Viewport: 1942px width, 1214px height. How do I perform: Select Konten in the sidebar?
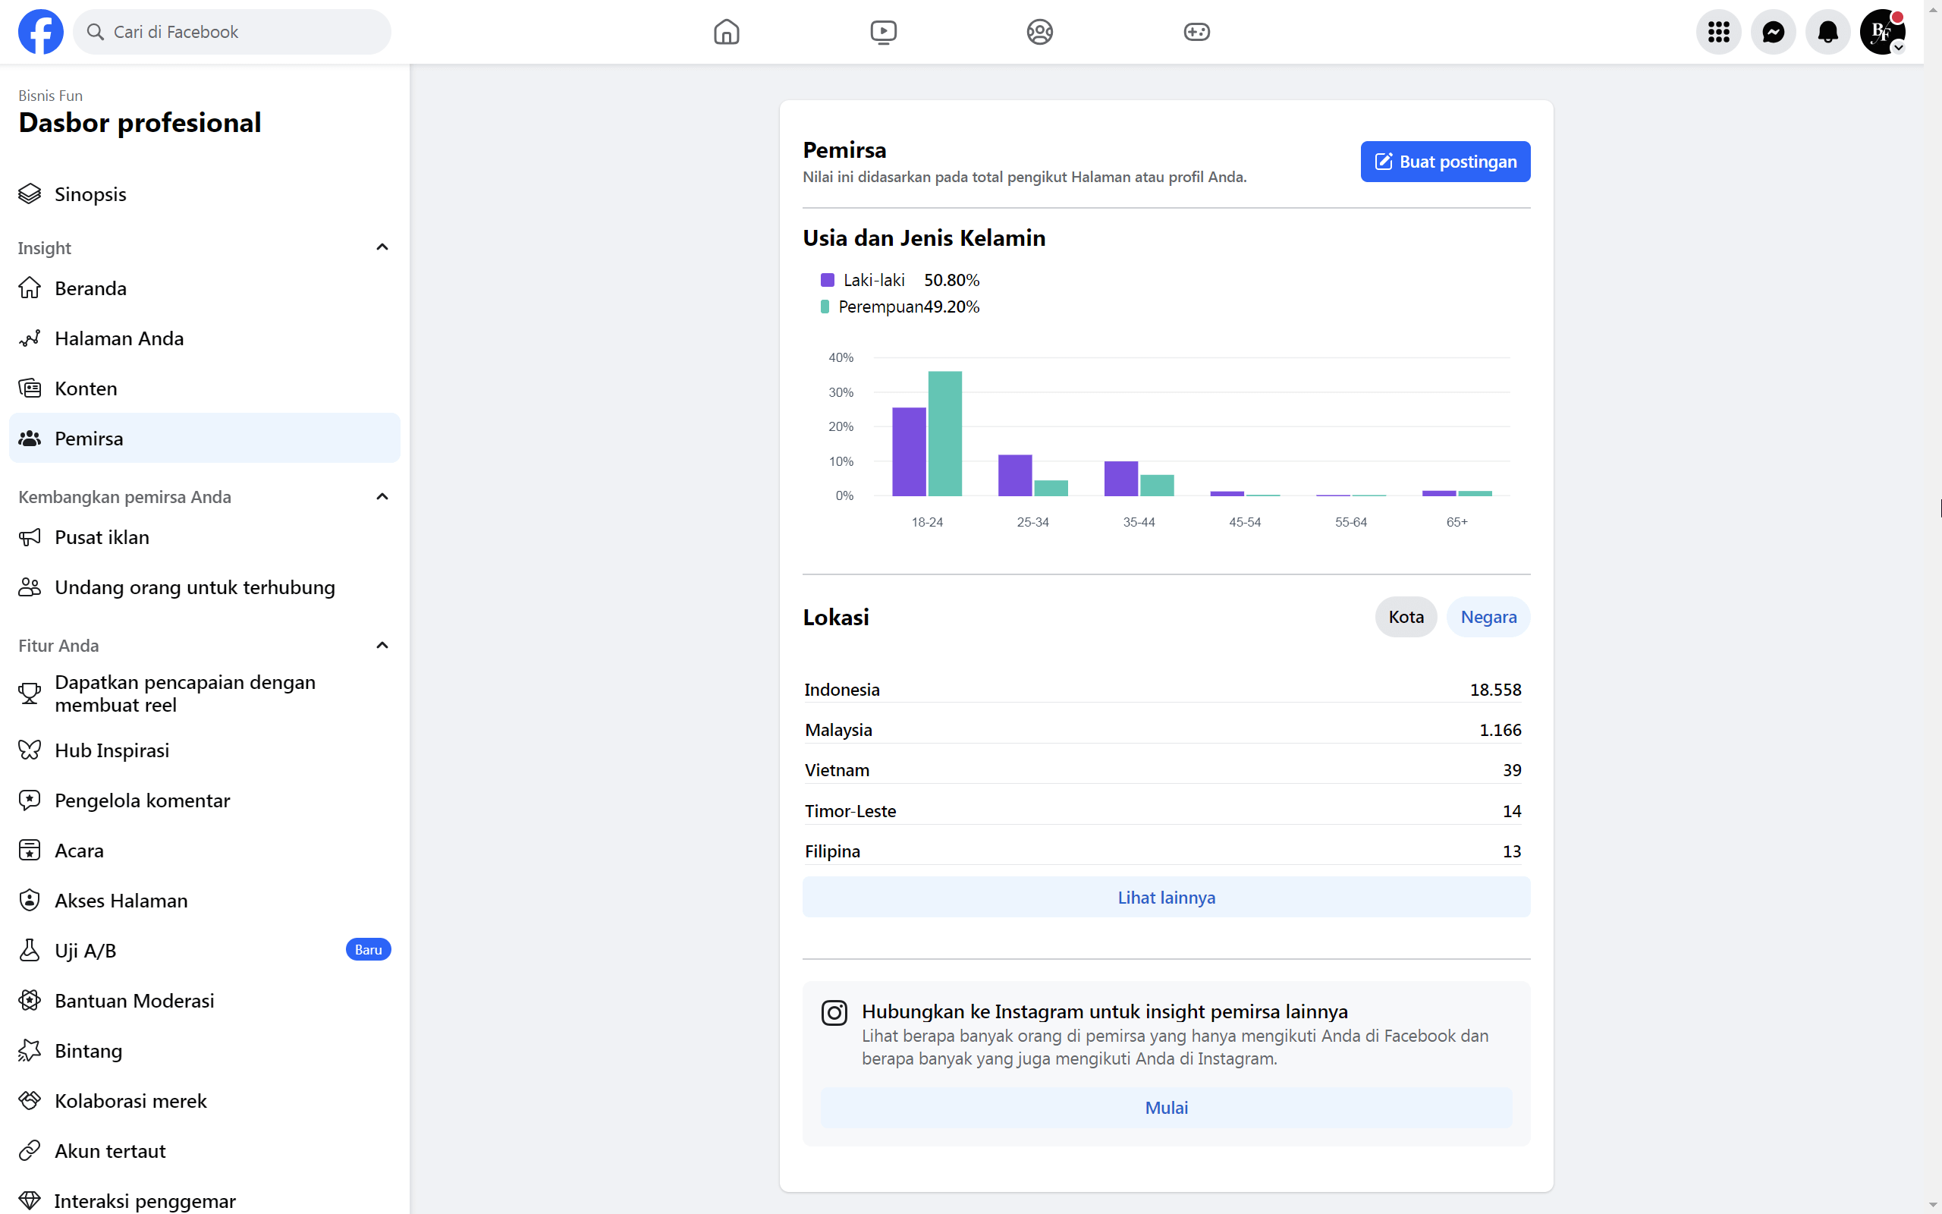coord(85,388)
